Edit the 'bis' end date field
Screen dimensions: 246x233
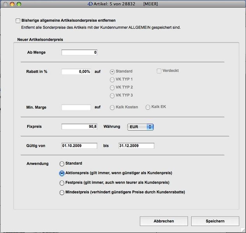click(136, 146)
